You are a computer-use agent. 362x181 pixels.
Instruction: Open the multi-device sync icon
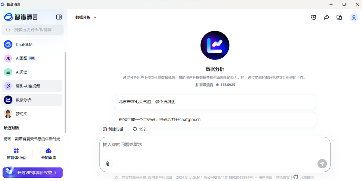click(x=339, y=17)
